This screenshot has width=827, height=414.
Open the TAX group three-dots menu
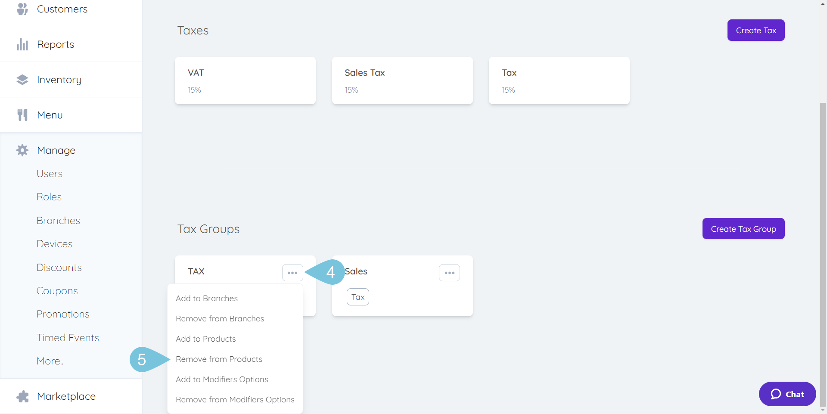292,273
